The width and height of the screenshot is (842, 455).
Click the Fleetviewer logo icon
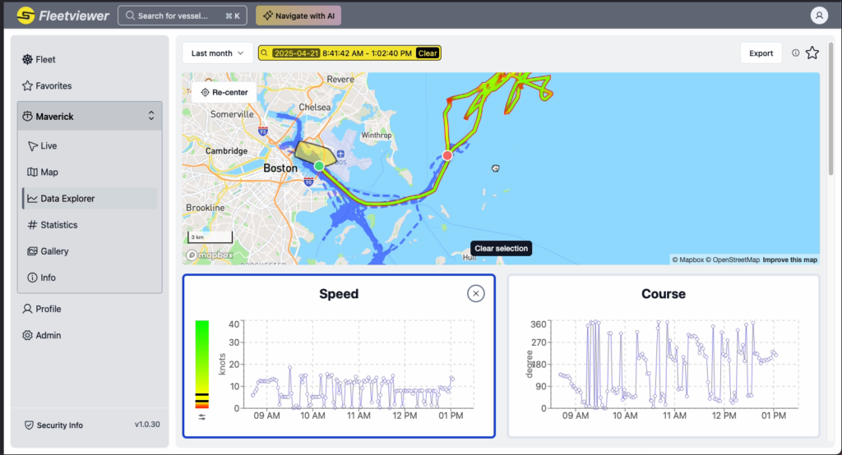coord(25,16)
